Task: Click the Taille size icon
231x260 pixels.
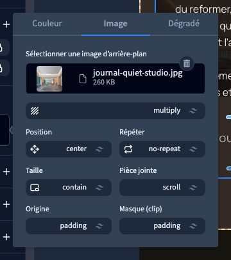Action: pos(35,188)
